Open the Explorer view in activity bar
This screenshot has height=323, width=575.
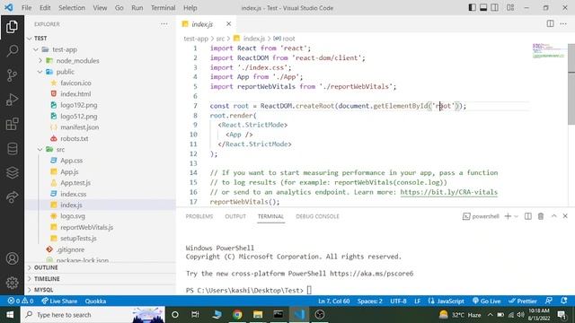coord(12,27)
